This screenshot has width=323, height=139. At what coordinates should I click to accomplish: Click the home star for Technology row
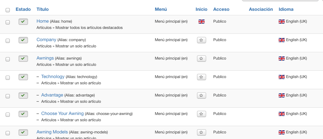point(201,77)
